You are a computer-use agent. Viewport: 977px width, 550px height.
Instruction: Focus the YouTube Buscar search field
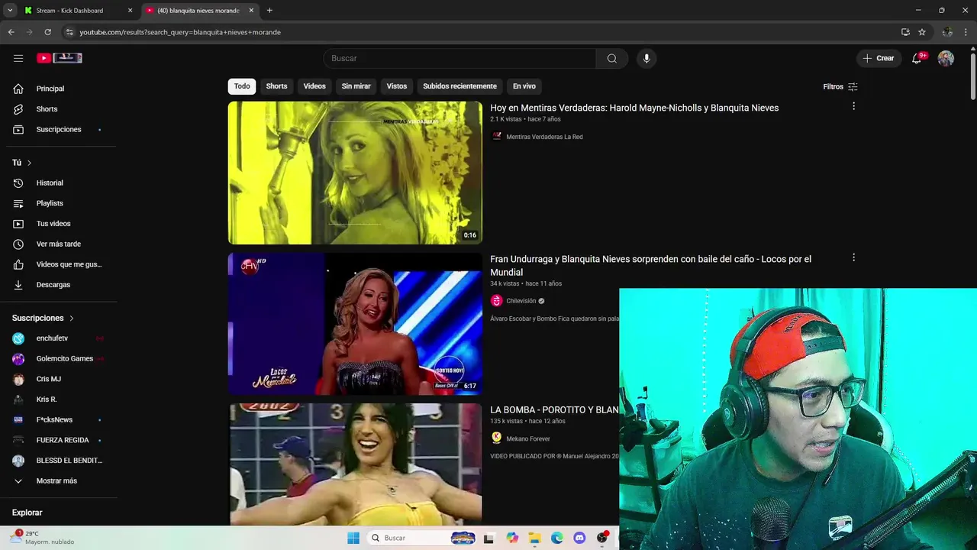pos(459,58)
